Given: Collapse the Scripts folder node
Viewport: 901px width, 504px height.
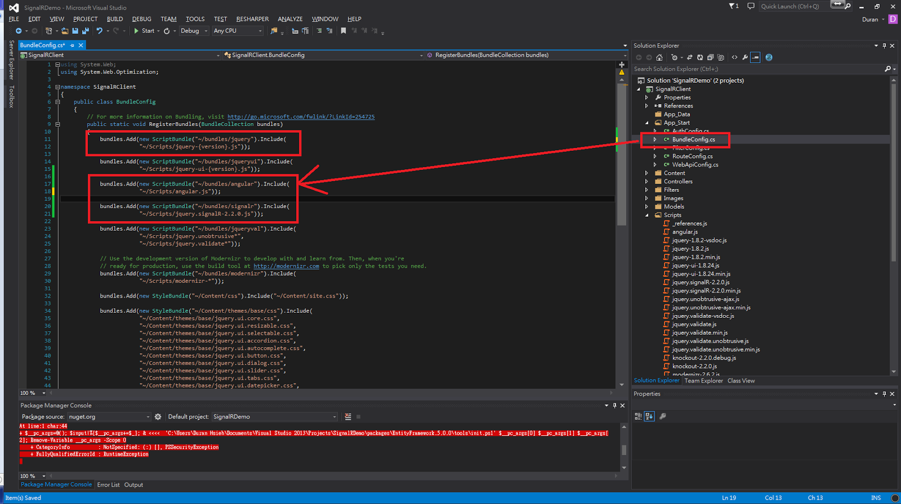Looking at the screenshot, I should [646, 215].
